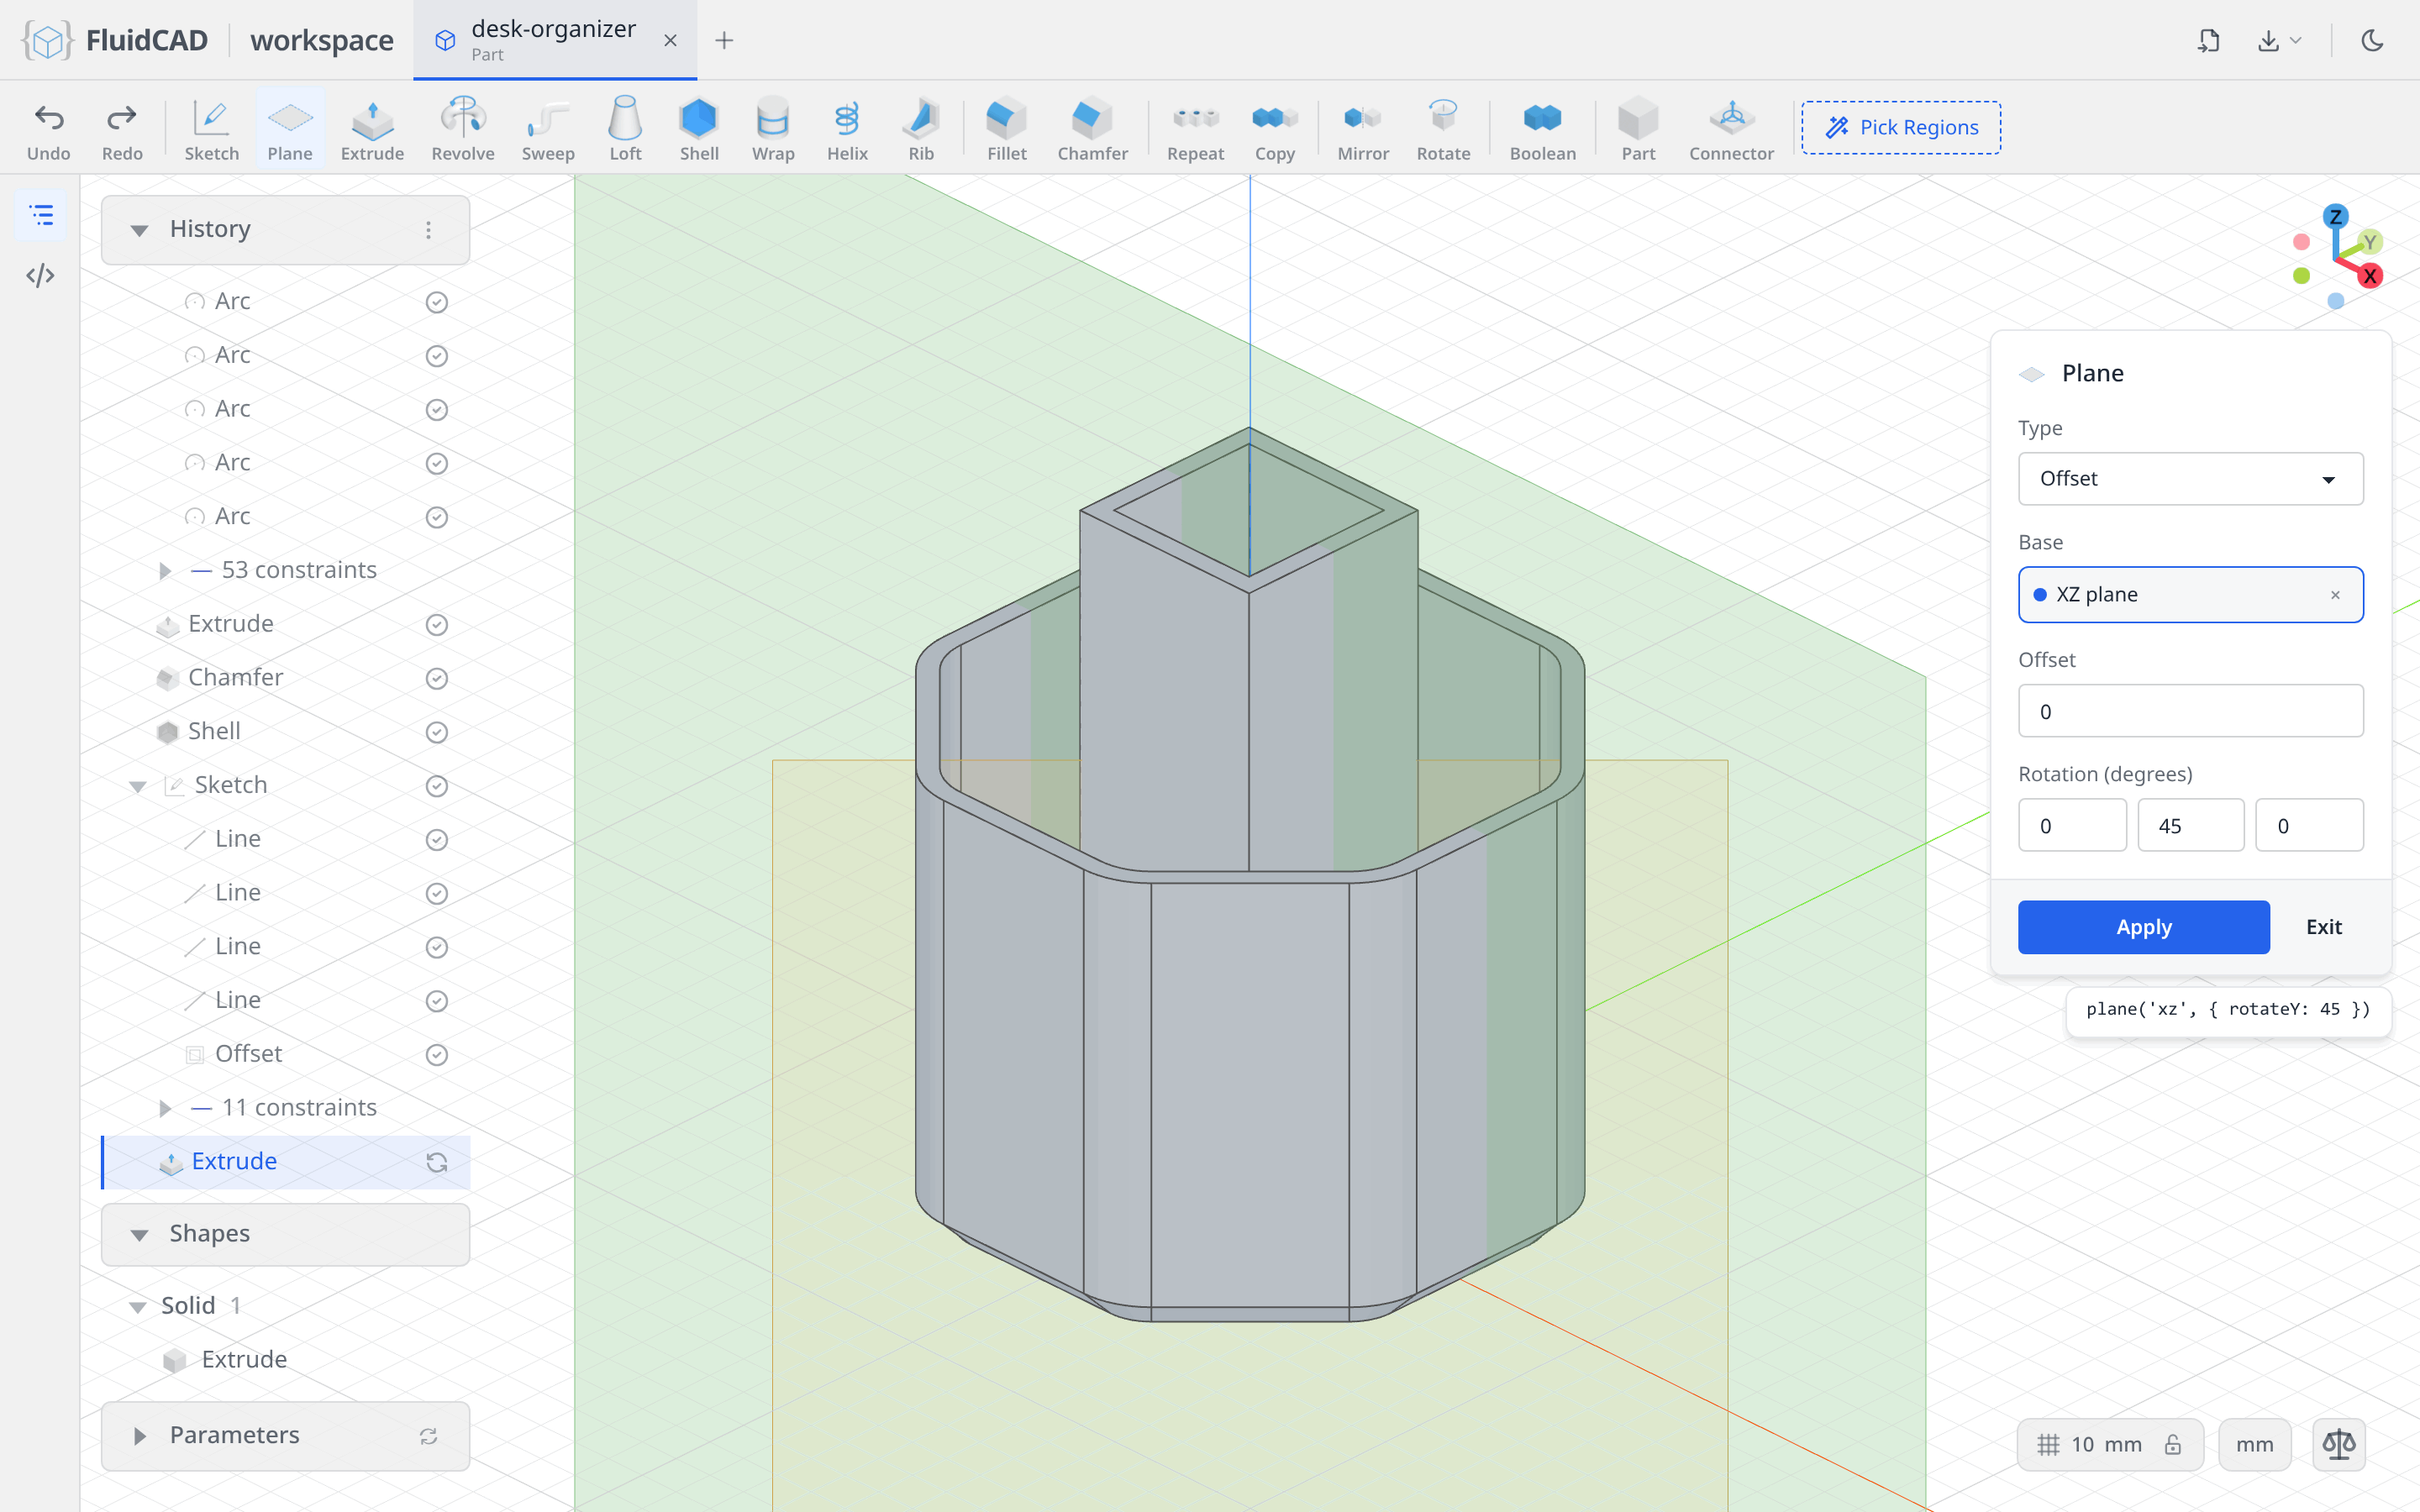Expand the Parameters panel
The width and height of the screenshot is (2420, 1512).
pyautogui.click(x=140, y=1436)
